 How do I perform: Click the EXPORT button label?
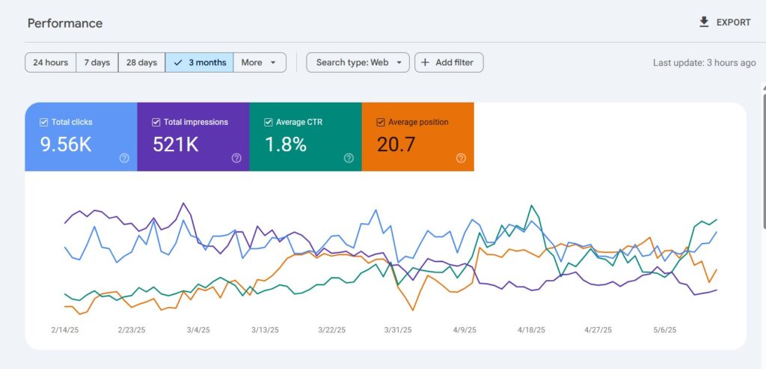[x=733, y=22]
